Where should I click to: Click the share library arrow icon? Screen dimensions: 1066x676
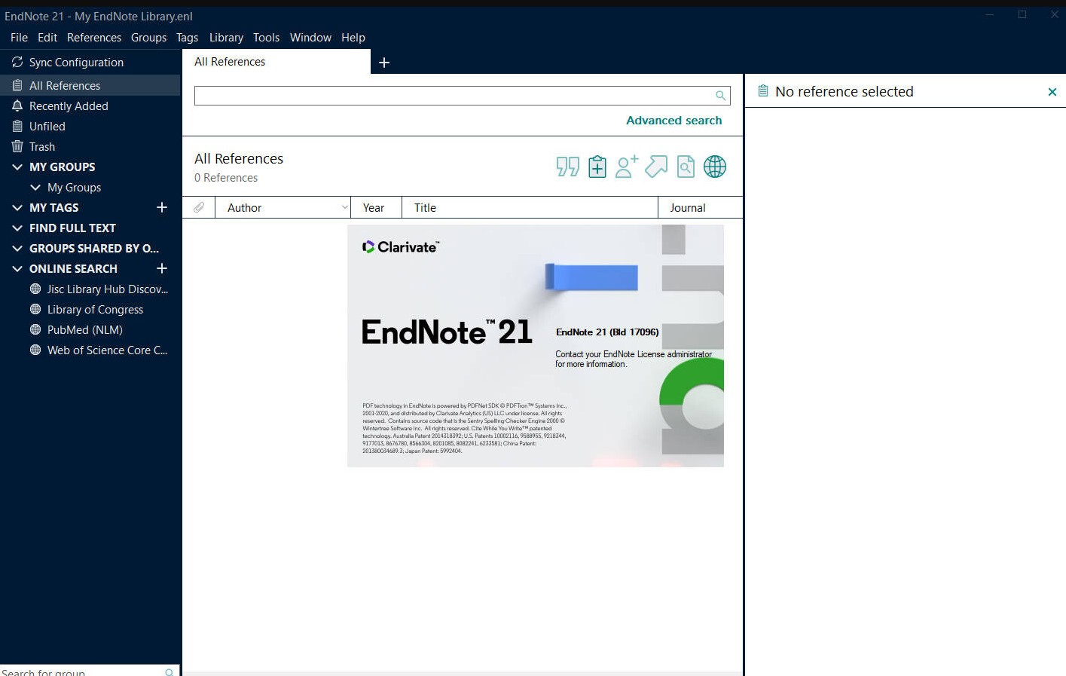655,167
